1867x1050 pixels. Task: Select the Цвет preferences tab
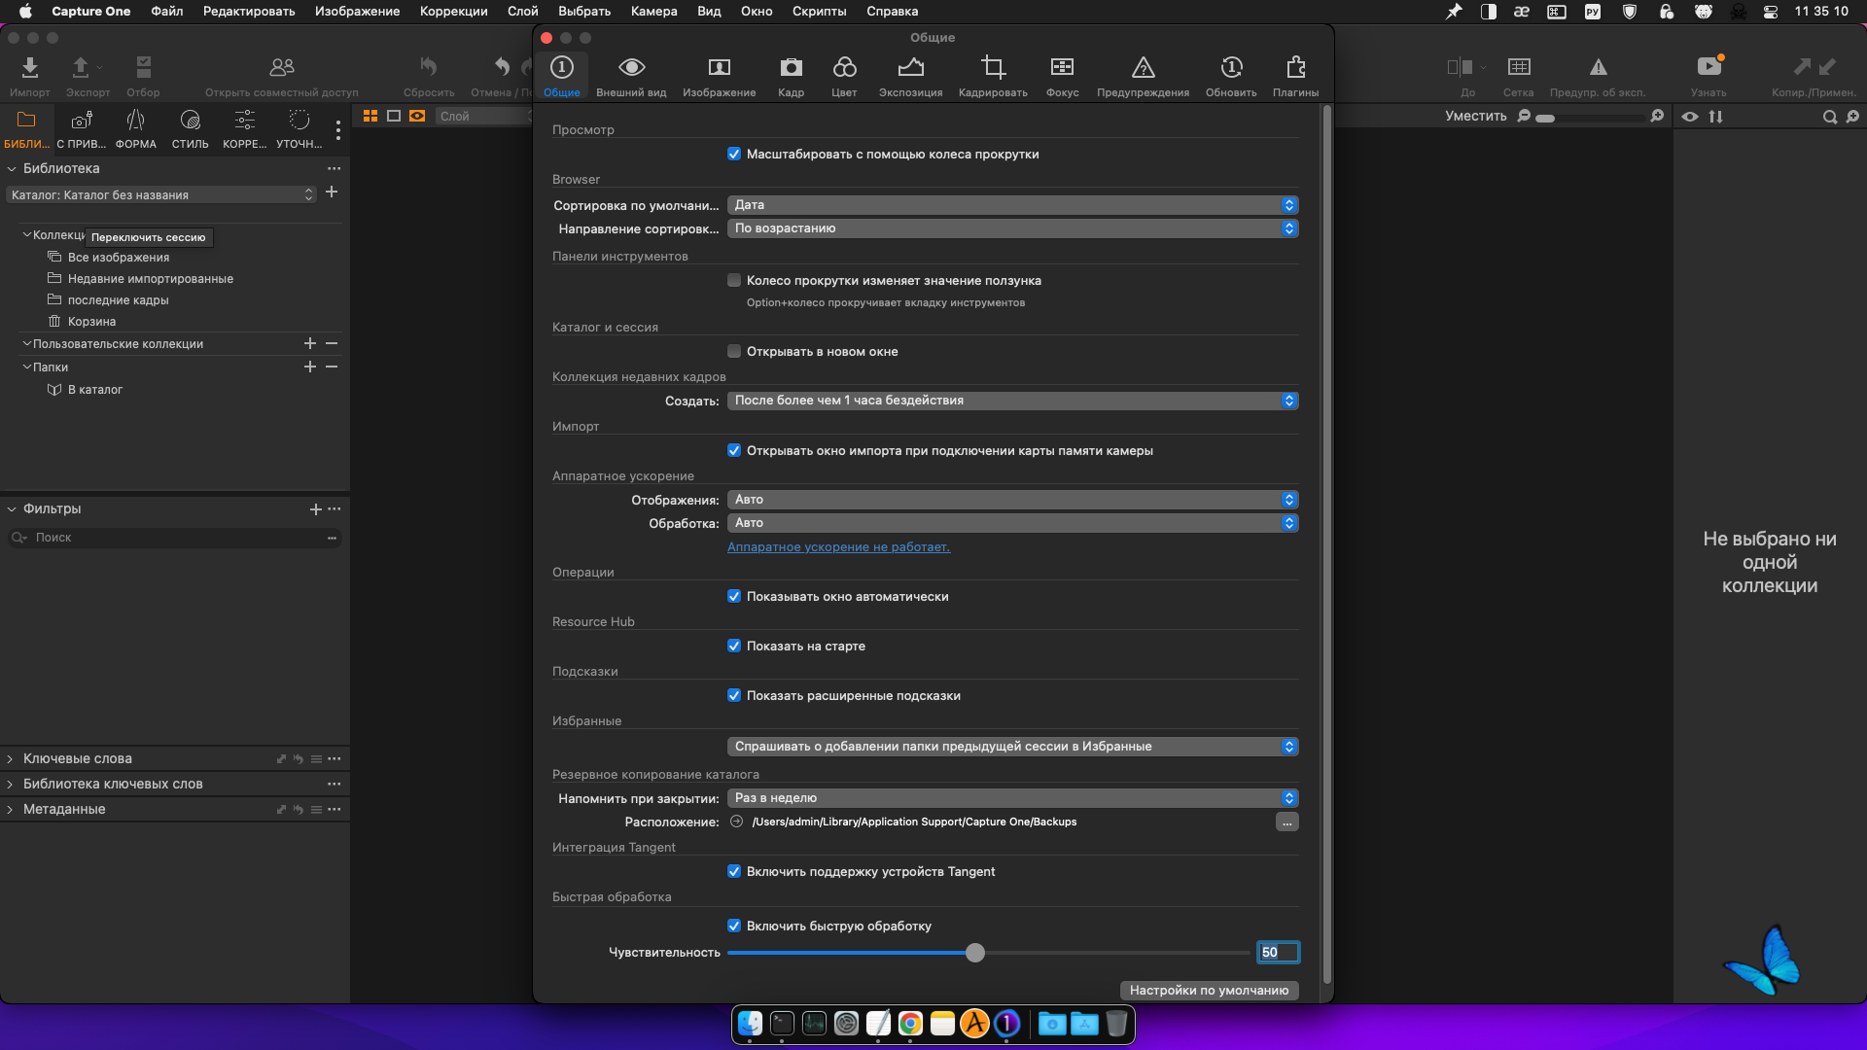tap(844, 76)
